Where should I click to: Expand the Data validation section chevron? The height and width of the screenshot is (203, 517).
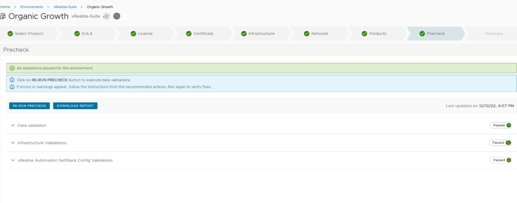13,126
